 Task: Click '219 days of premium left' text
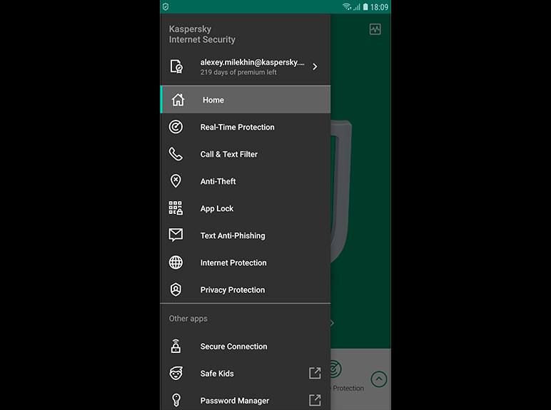238,72
